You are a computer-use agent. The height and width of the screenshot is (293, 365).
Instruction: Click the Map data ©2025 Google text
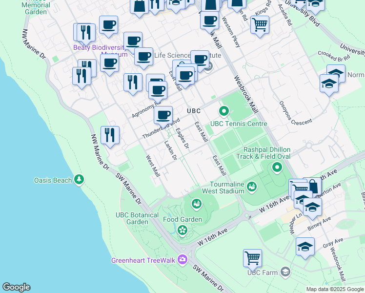click(335, 289)
